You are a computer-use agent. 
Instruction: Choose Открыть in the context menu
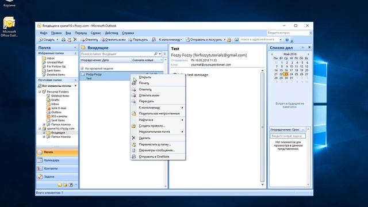[x=158, y=77]
